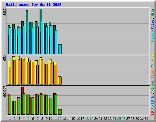The height and width of the screenshot is (122, 156).
Task: Click the cyan Pages bar for day 12
Action: [x=60, y=49]
